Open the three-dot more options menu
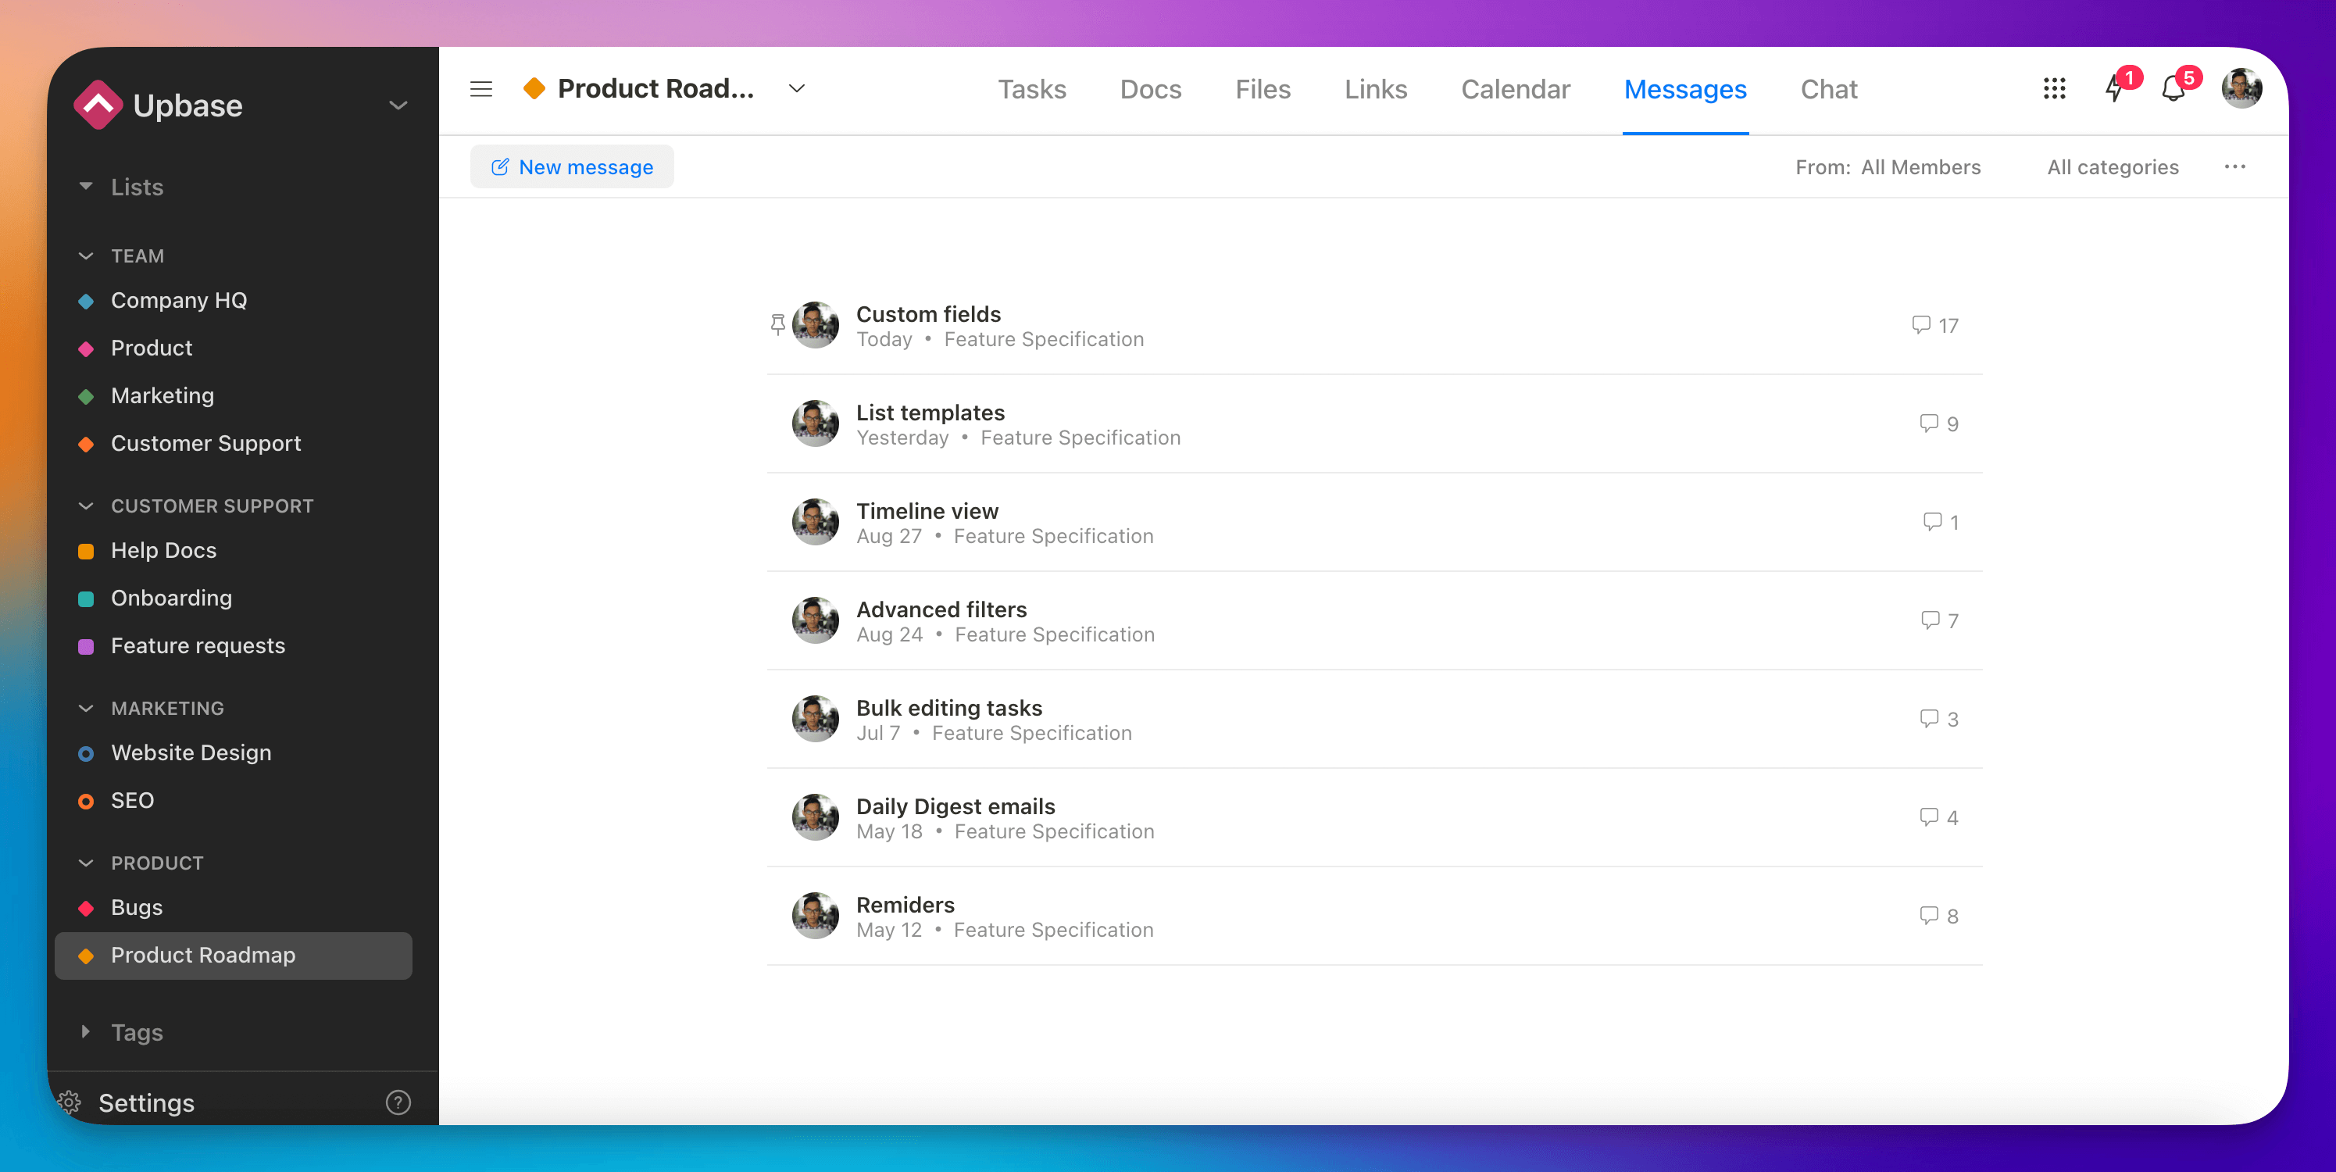The height and width of the screenshot is (1172, 2336). point(2235,167)
